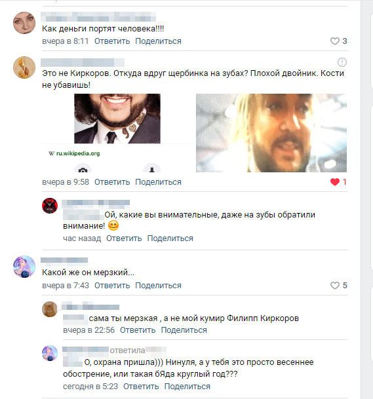Reply to the comment posted вчера в 22:56

(138, 330)
